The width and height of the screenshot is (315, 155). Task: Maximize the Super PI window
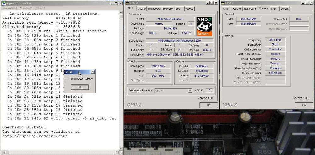pos(116,3)
